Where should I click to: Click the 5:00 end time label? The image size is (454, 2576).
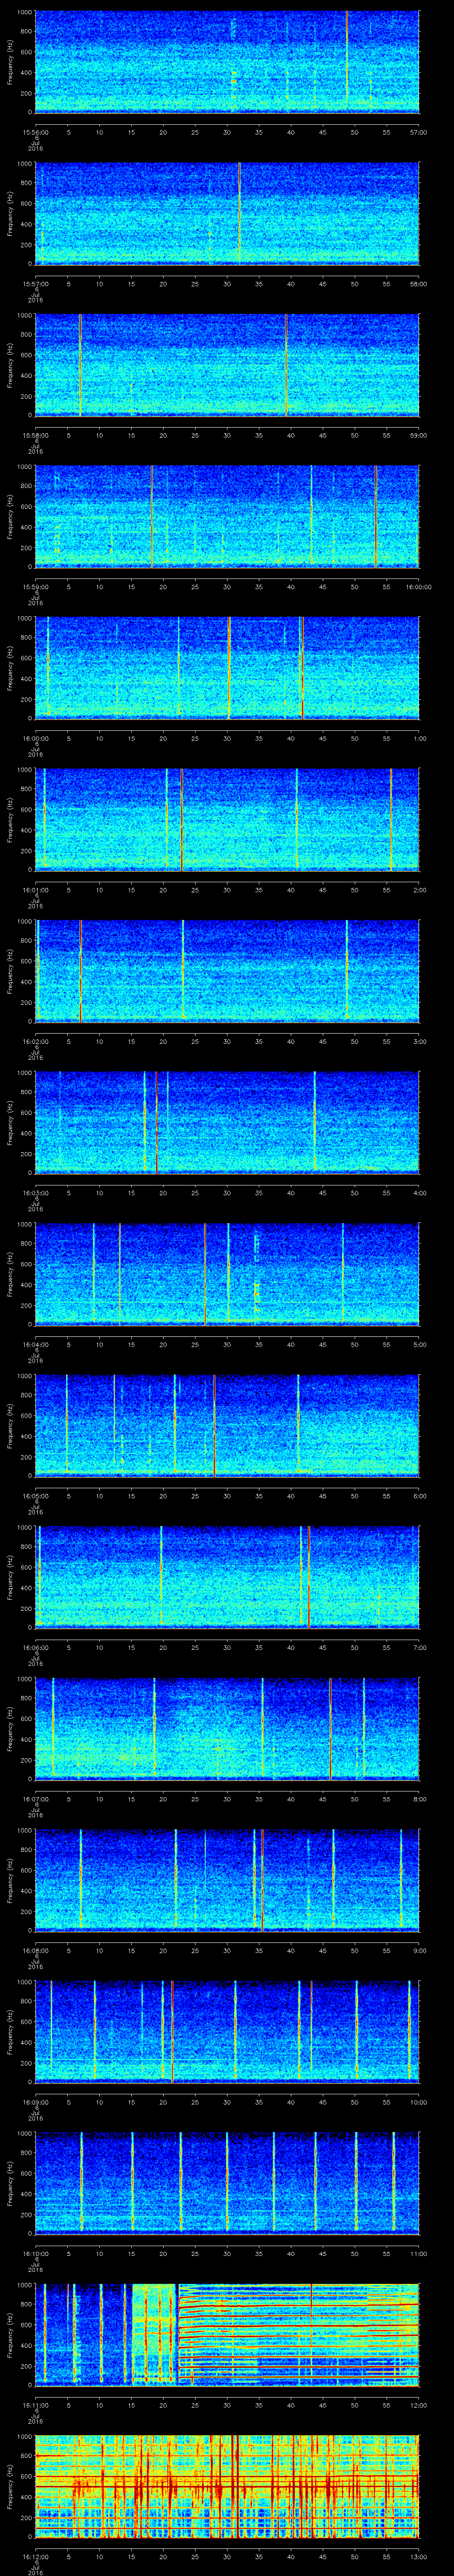[x=419, y=1344]
